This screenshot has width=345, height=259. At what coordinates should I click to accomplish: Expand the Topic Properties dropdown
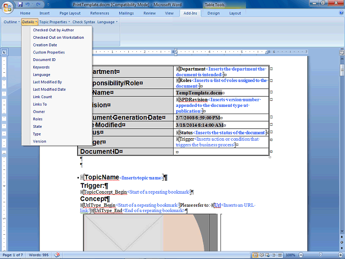point(54,22)
